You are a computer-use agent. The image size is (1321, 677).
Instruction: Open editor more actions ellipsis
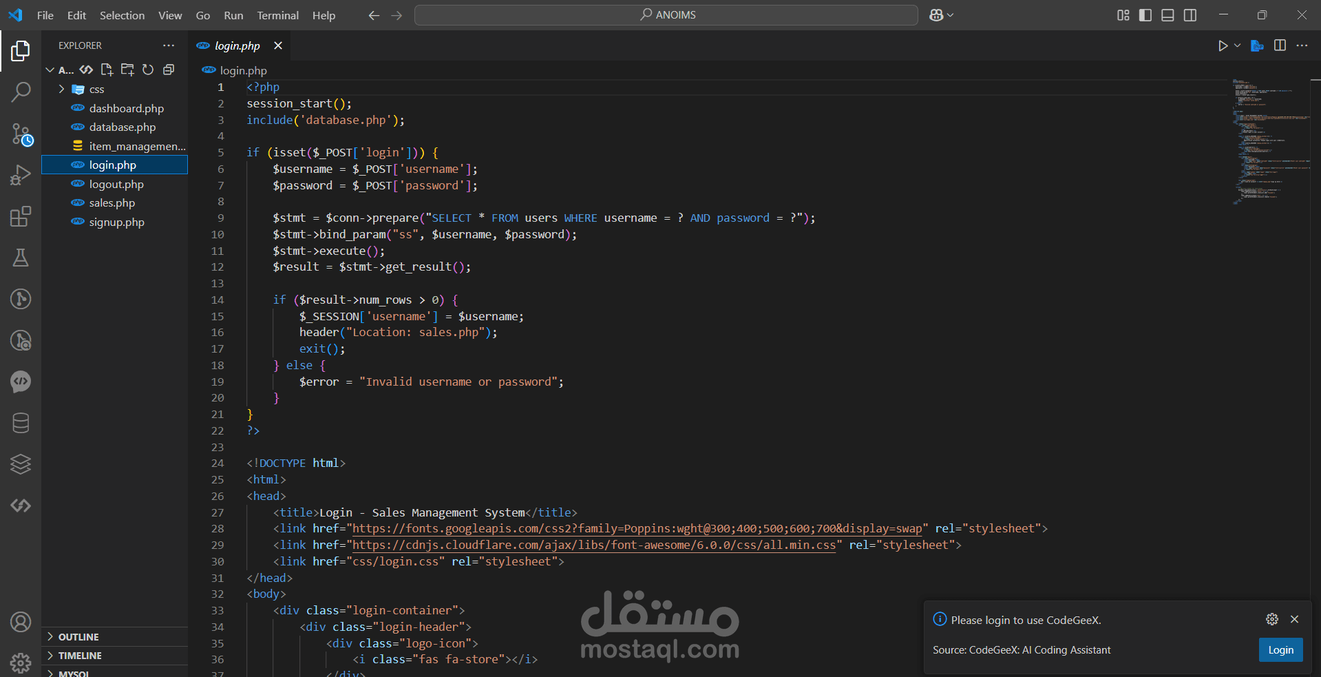pos(1302,45)
